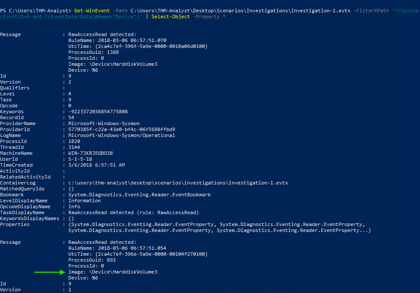The height and width of the screenshot is (293, 420).
Task: Click the -FilterXPath parameter
Action: pos(371,11)
